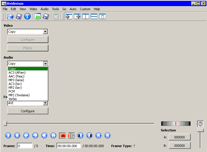
Task: Seek to previous black frame
Action: point(80,135)
